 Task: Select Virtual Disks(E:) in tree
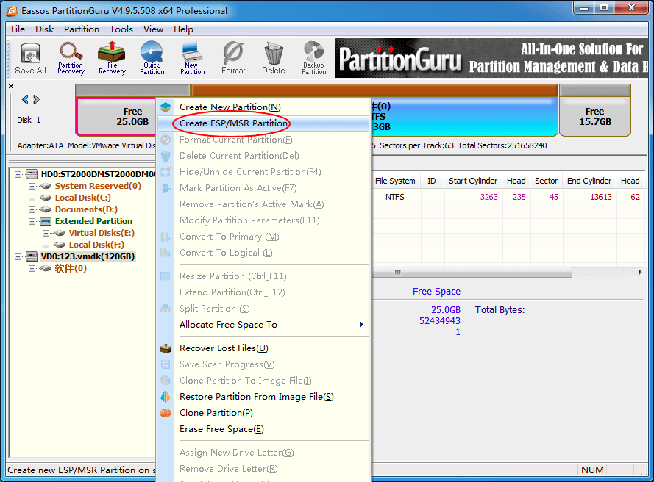102,233
